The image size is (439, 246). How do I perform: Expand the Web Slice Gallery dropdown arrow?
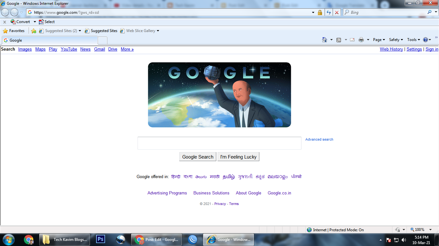click(x=158, y=31)
